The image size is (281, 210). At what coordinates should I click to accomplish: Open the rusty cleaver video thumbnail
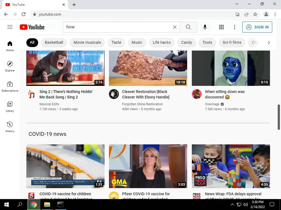coord(148,68)
